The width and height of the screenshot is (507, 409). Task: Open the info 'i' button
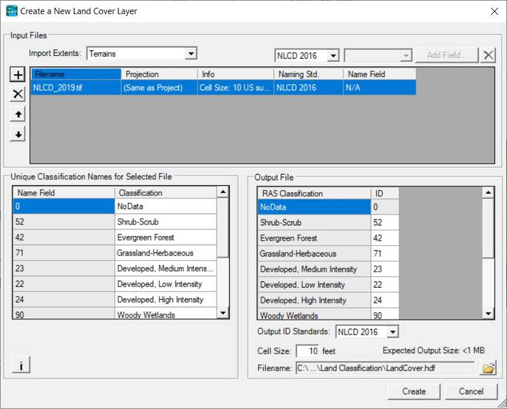tap(21, 365)
